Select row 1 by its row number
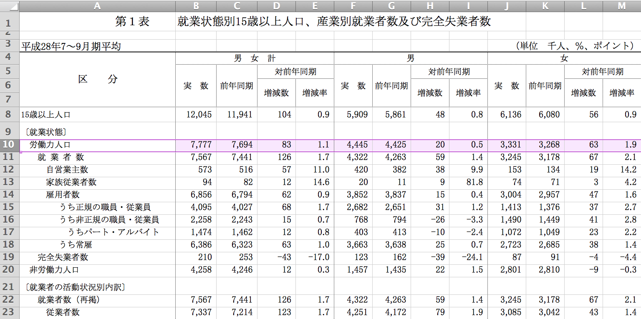 (x=10, y=21)
